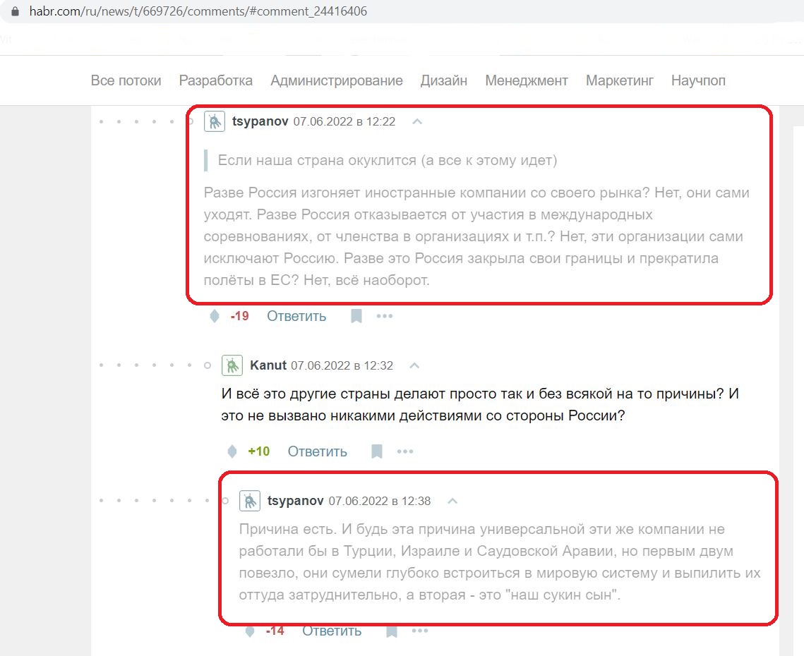This screenshot has width=804, height=656.
Task: Open the Разработка stream tab
Action: [216, 80]
